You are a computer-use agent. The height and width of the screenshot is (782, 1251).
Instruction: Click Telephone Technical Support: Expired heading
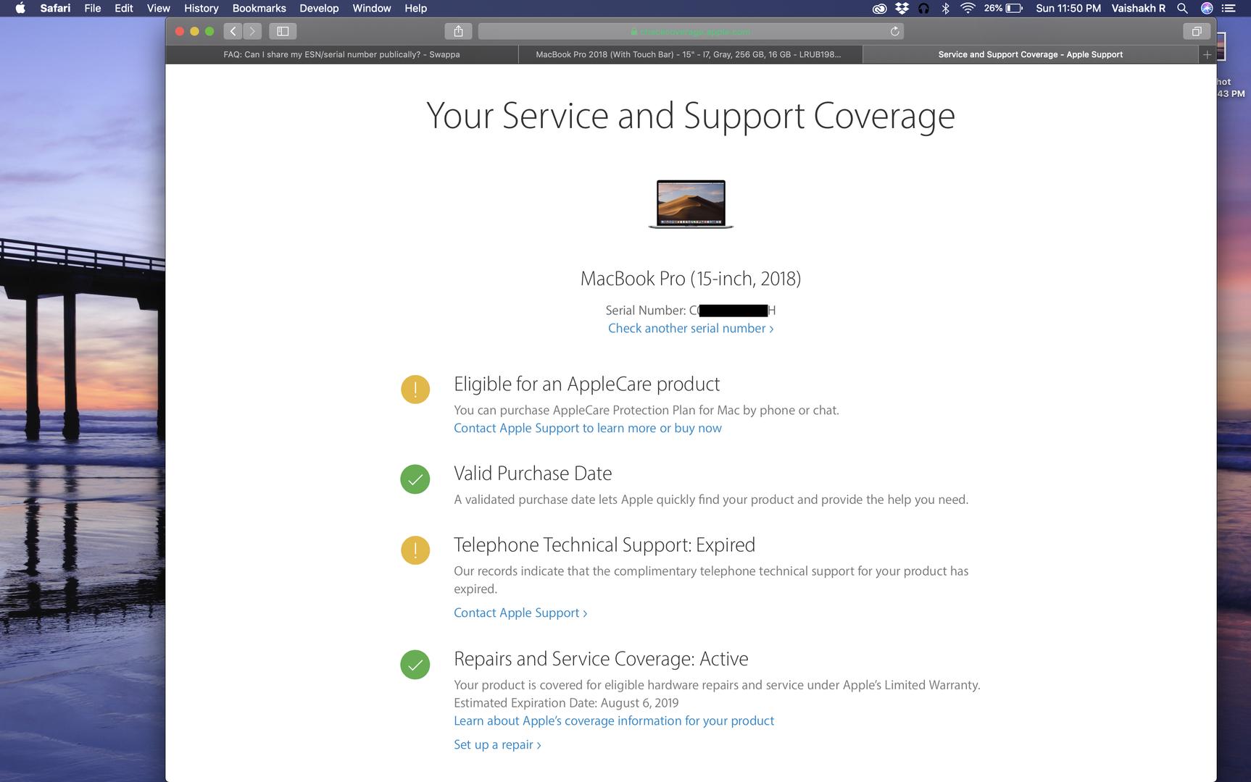[x=604, y=545]
